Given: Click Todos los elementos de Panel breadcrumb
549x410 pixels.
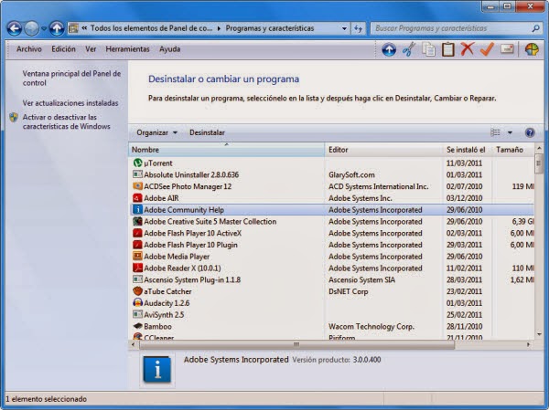Looking at the screenshot, I should 151,28.
